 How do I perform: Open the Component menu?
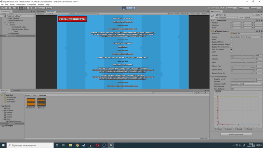[x=32, y=5]
